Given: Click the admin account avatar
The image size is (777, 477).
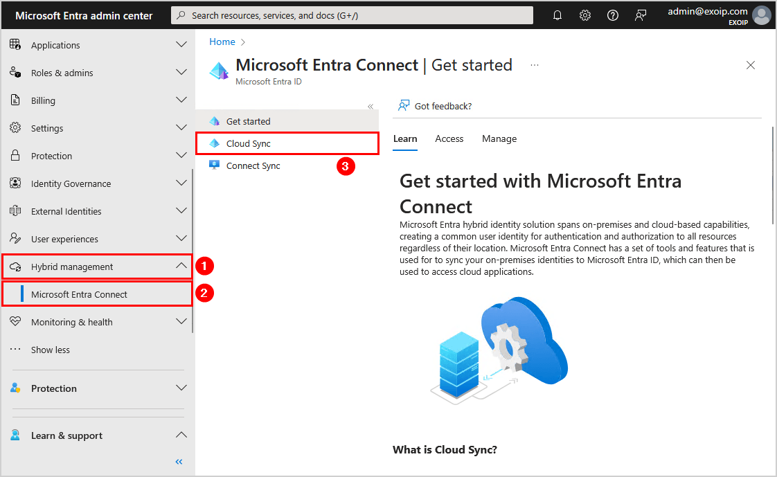Looking at the screenshot, I should click(762, 15).
